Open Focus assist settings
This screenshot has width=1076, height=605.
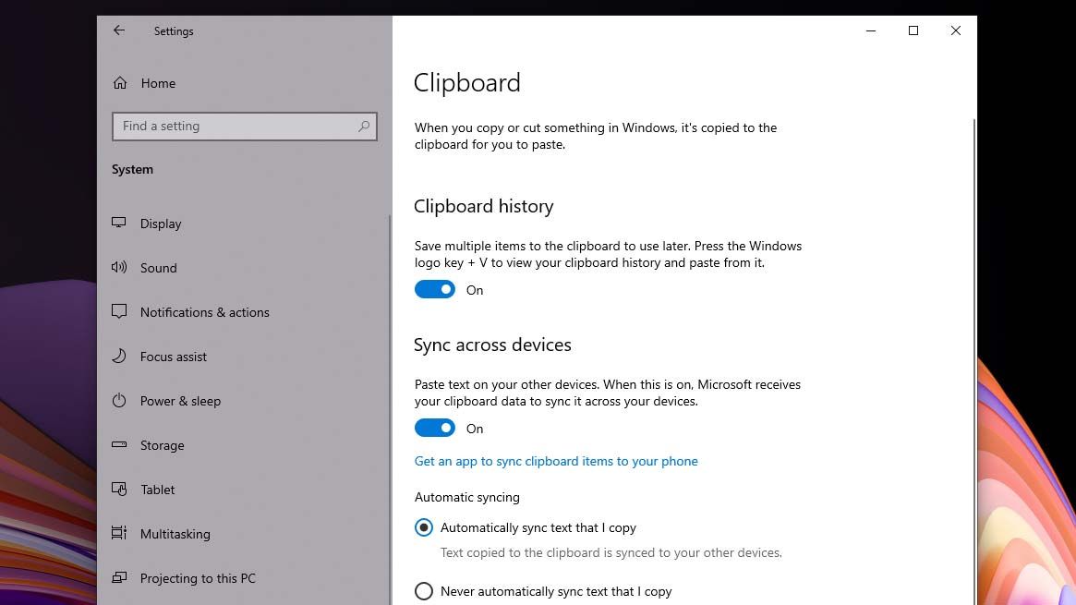(x=172, y=357)
